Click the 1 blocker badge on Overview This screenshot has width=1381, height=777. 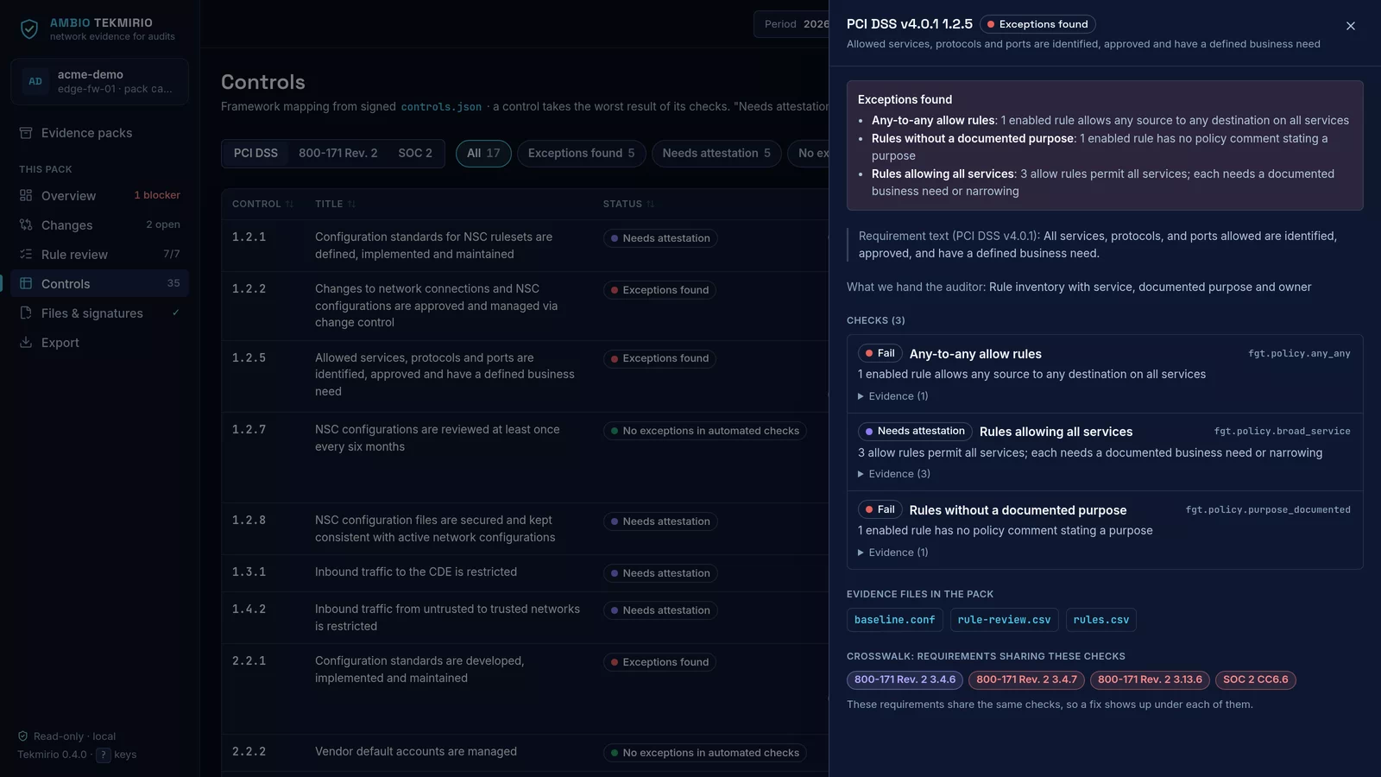click(x=157, y=195)
